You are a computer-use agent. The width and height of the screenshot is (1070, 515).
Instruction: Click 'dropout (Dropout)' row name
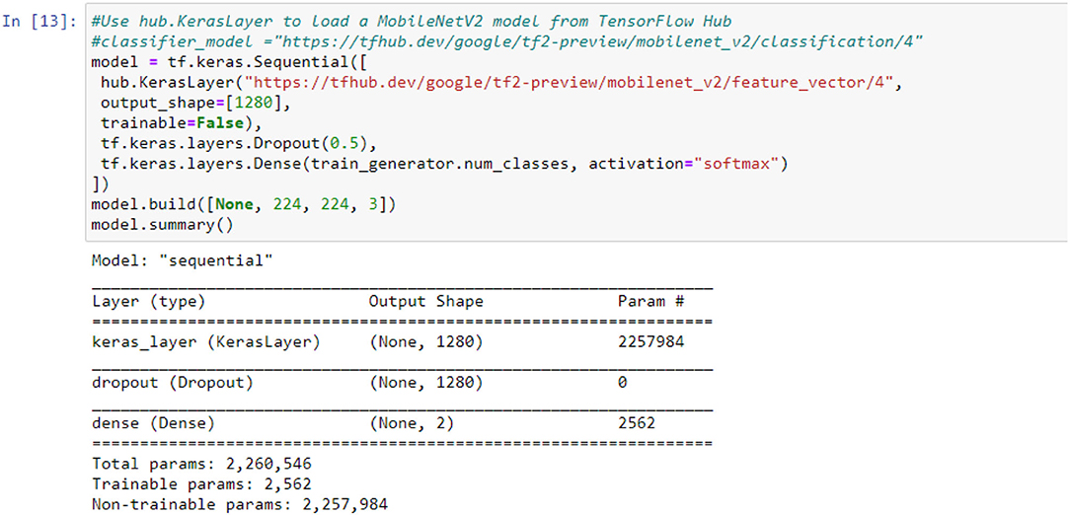point(173,383)
